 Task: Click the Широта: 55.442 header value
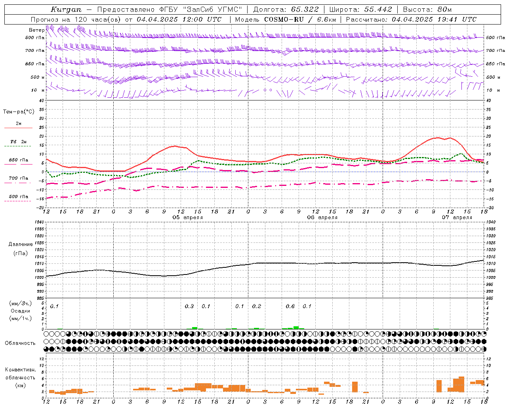360,9
